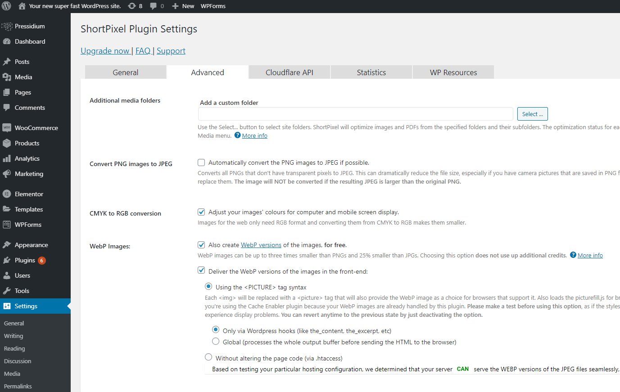Open Permalinks under Settings submenu
This screenshot has height=392, width=620.
tap(18, 386)
